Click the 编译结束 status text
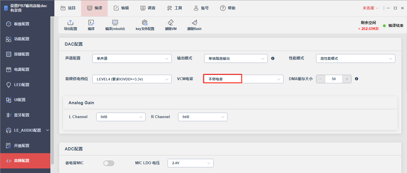The image size is (407, 173). [396, 26]
